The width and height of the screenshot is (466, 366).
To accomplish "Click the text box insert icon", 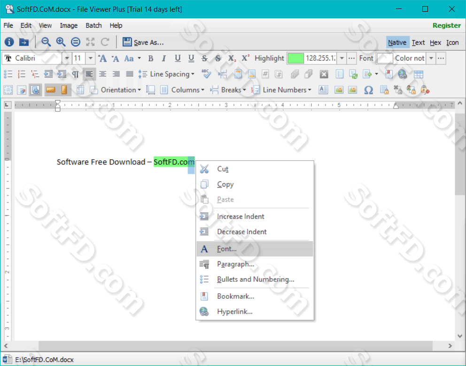I will click(x=323, y=90).
